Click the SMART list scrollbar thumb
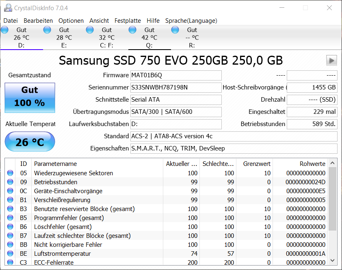342x270 pixels. coord(332,199)
